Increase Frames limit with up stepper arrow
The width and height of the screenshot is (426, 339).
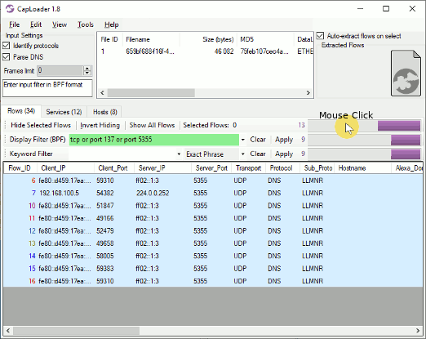tap(87, 69)
